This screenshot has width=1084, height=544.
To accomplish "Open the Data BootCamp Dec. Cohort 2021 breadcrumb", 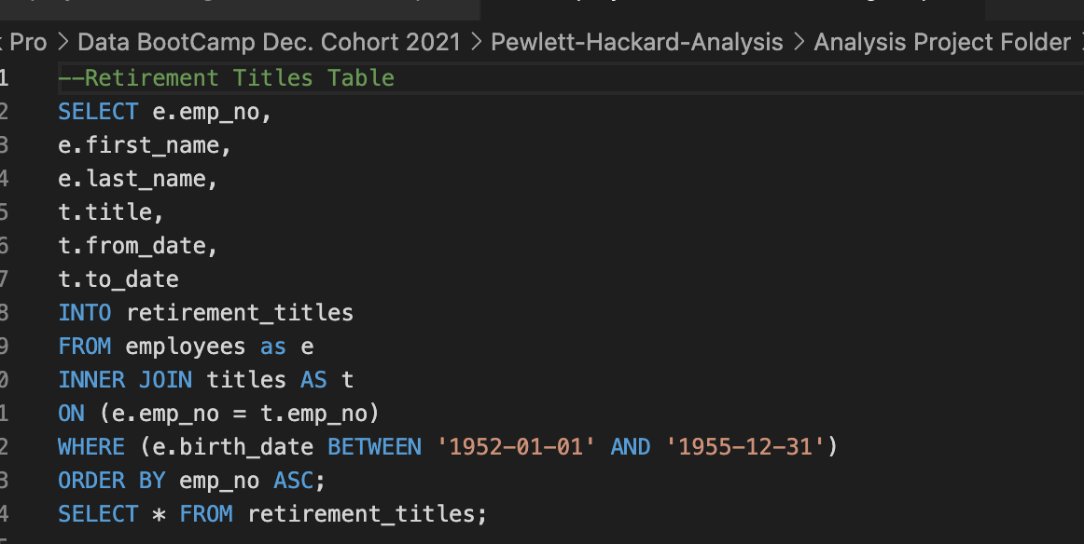I will pyautogui.click(x=269, y=42).
